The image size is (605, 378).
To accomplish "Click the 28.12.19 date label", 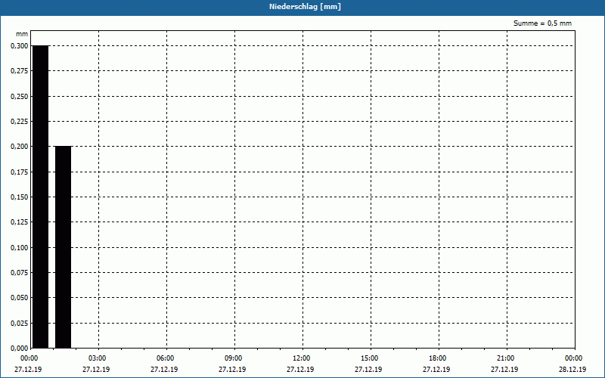I will coord(572,369).
